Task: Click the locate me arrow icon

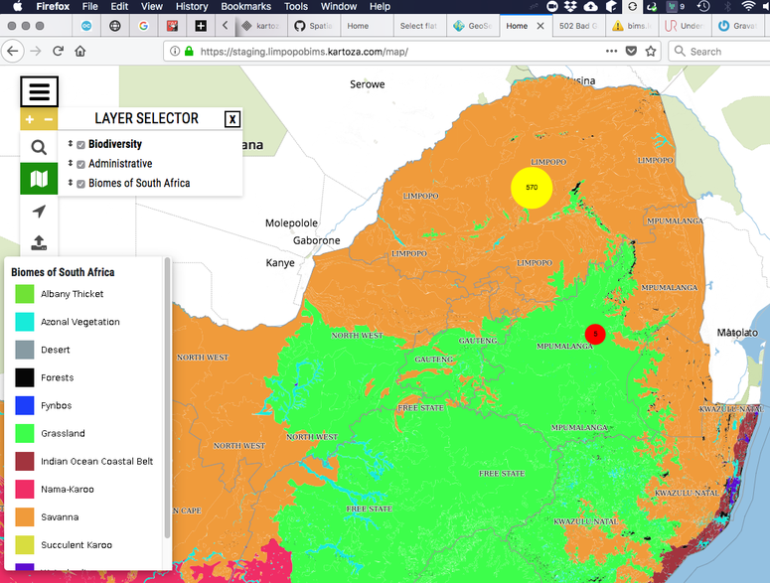Action: [39, 211]
